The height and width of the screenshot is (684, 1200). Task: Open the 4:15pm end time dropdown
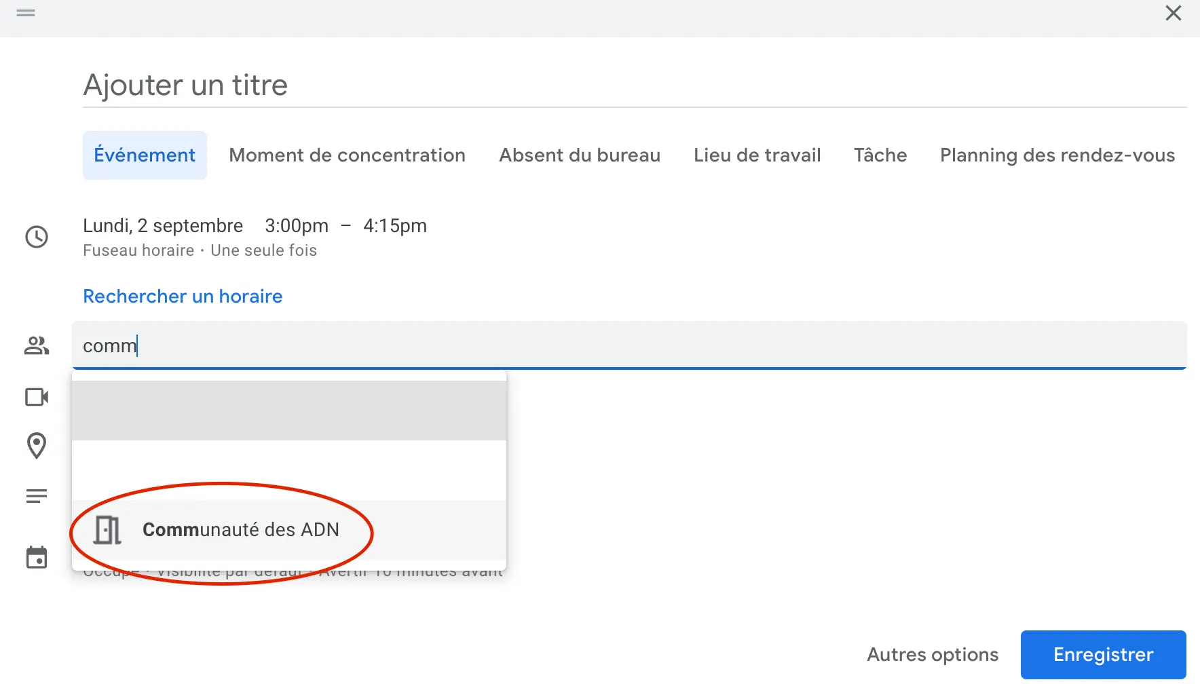click(395, 225)
